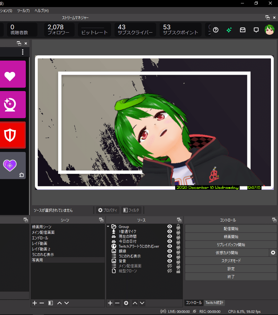
Task: Click the スタジオモード button
Action: (x=231, y=261)
